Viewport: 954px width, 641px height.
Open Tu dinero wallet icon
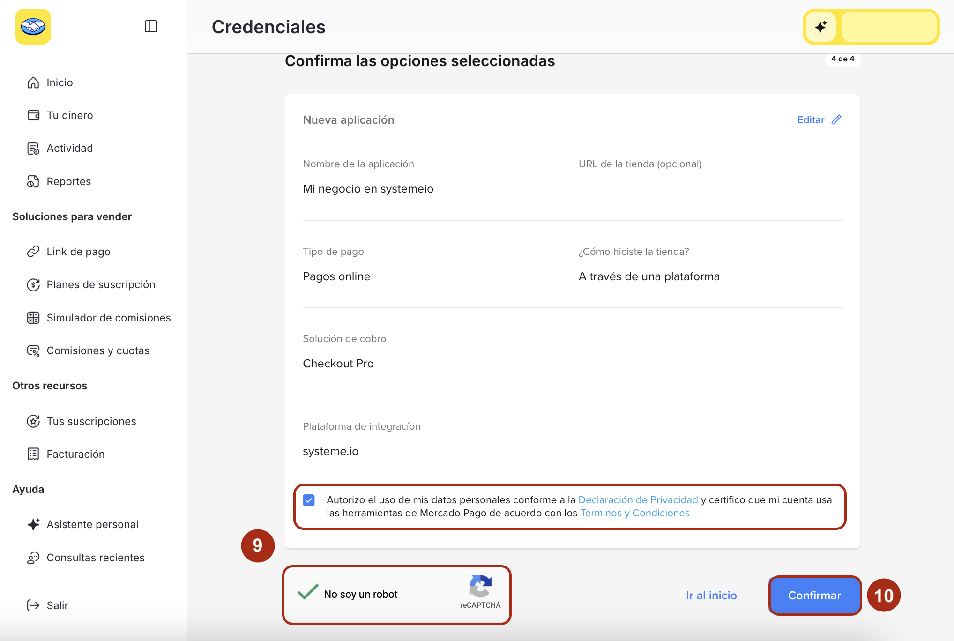tap(33, 115)
